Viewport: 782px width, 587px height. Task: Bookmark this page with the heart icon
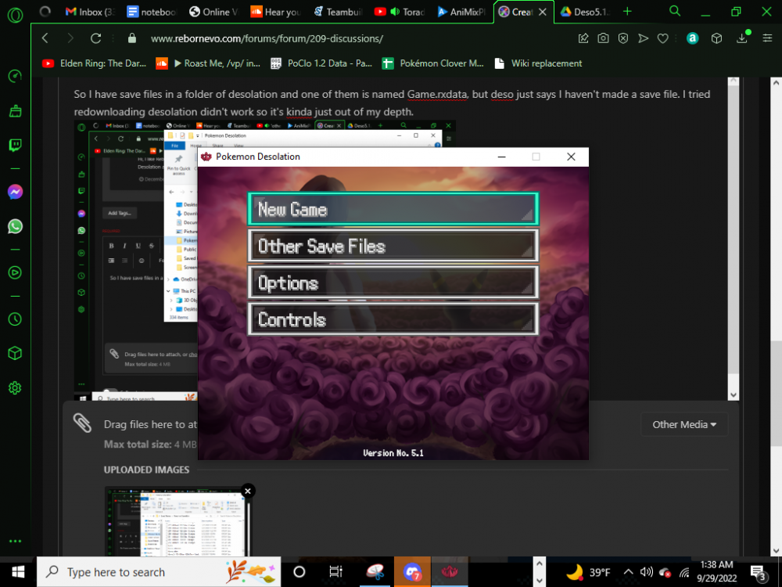[x=663, y=38]
